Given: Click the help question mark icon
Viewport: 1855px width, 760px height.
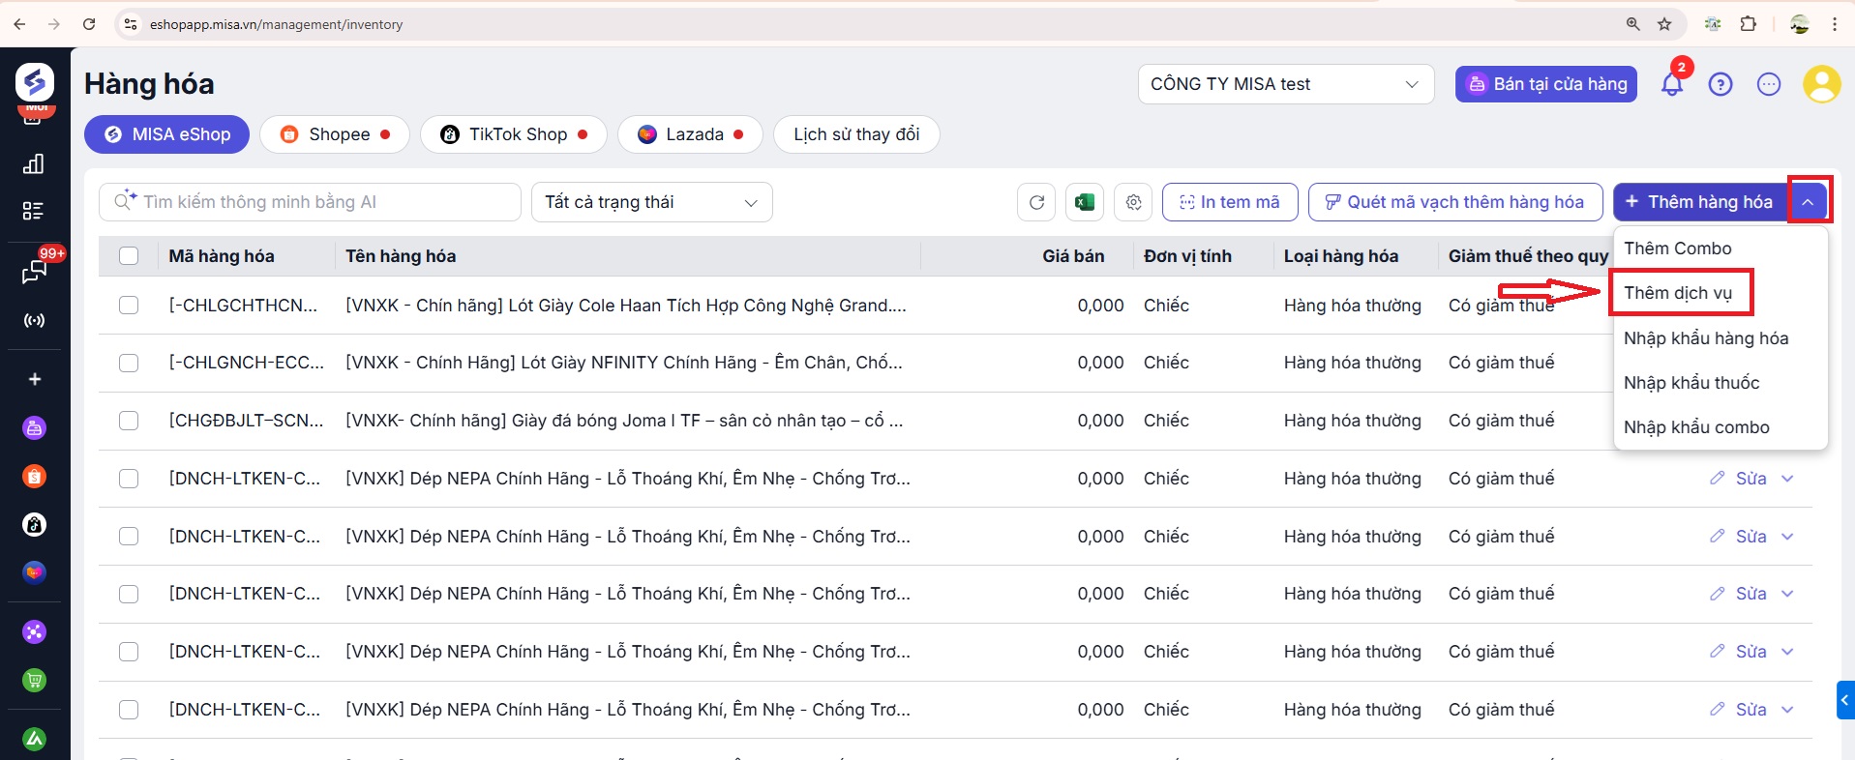Looking at the screenshot, I should coord(1720,85).
